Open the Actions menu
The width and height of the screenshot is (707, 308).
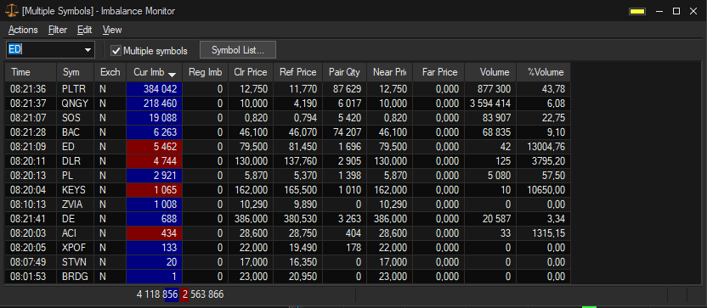(x=23, y=30)
